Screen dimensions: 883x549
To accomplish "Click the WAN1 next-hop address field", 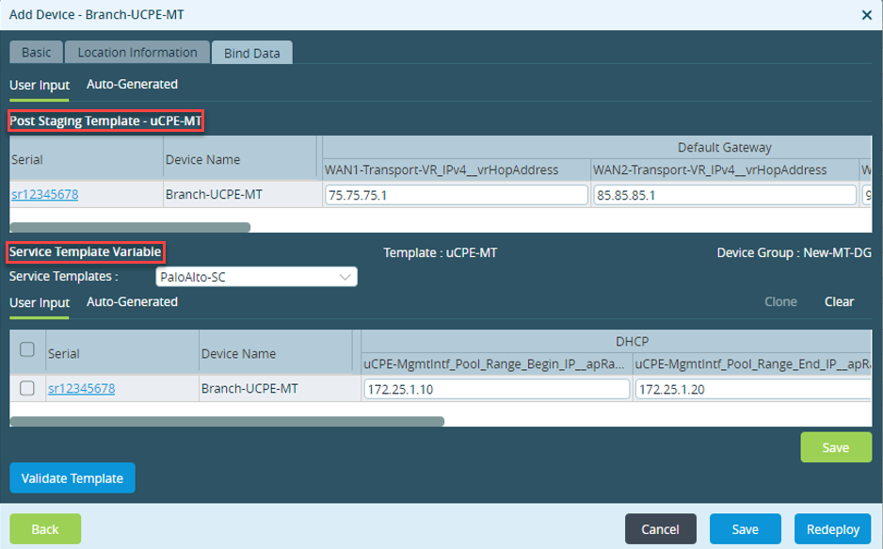I will [x=457, y=195].
